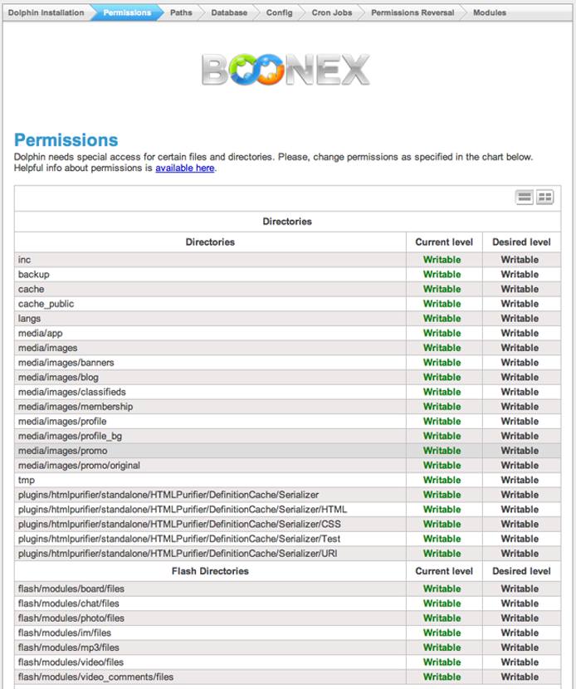Image resolution: width=576 pixels, height=689 pixels.
Task: Click the Desired level column header
Action: (520, 242)
